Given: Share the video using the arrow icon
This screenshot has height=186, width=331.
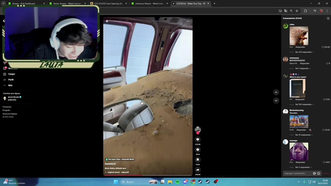Looking at the screenshot, I should point(198,170).
